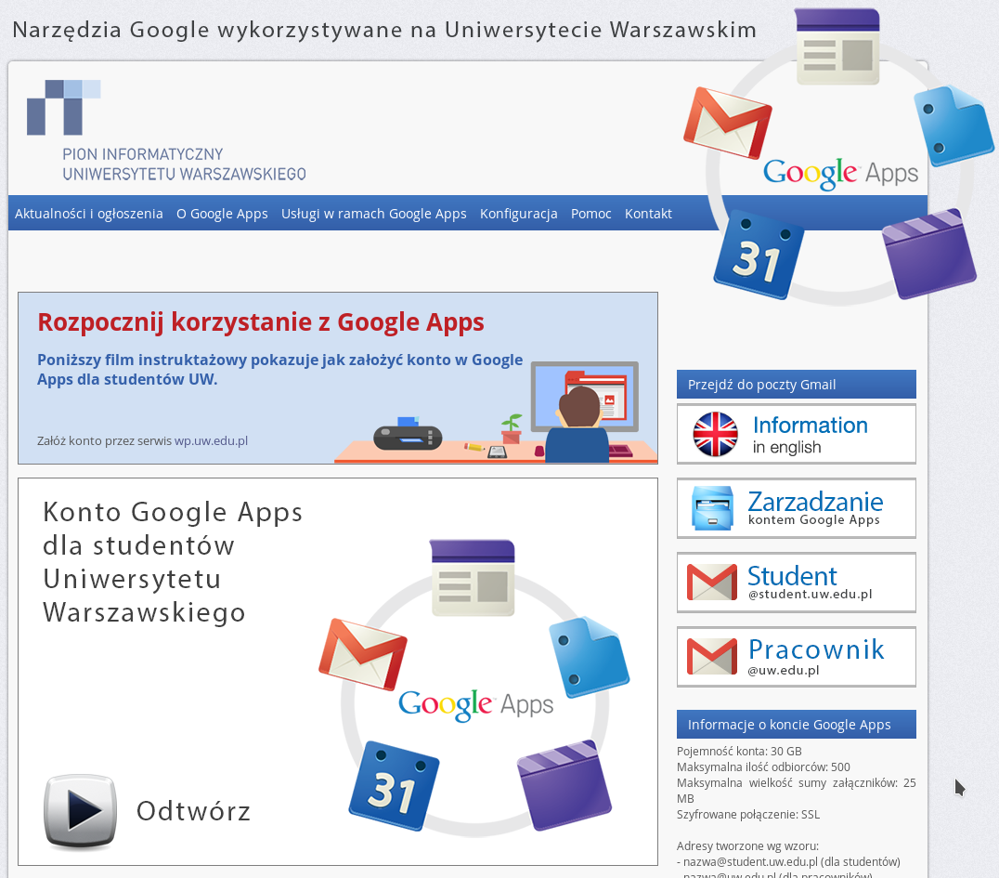Click the Gmail icon beside Pracownik
This screenshot has width=999, height=878.
(x=712, y=656)
